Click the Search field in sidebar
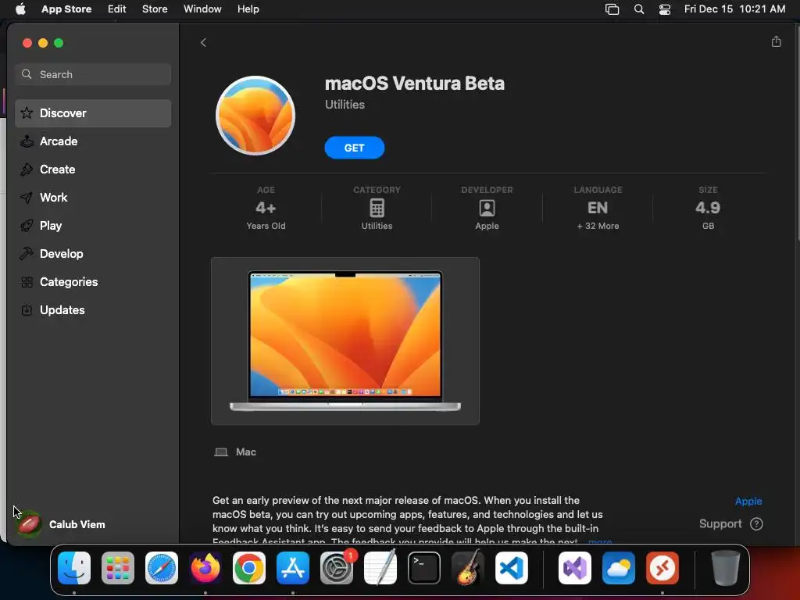Screen dimensions: 800x600 tap(93, 74)
